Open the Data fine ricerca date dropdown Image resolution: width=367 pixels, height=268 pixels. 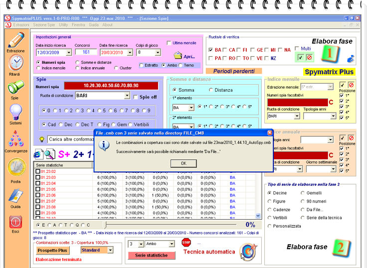[x=130, y=53]
